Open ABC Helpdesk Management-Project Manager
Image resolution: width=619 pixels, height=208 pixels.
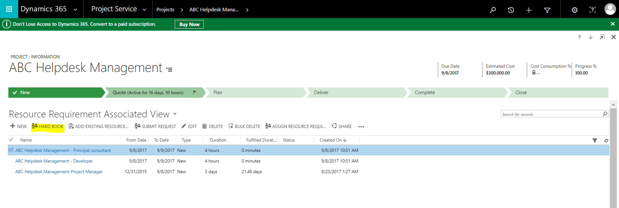click(x=59, y=172)
